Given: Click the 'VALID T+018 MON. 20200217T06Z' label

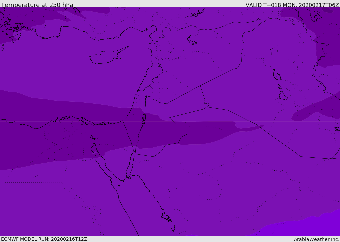Looking at the screenshot, I should [292, 5].
